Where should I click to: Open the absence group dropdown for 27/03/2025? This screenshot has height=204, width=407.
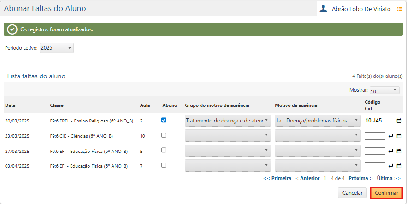pos(228,151)
